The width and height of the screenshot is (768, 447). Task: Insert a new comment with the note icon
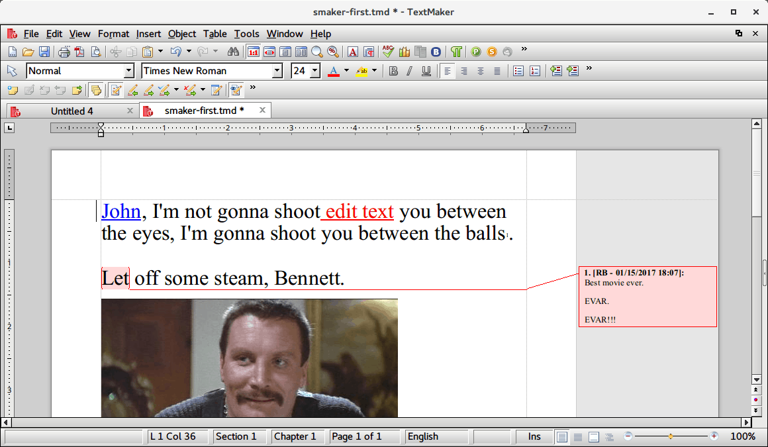pyautogui.click(x=13, y=90)
